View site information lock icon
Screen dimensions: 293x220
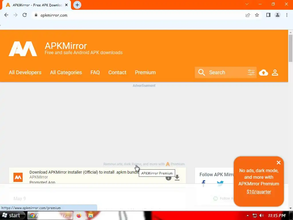[36, 15]
